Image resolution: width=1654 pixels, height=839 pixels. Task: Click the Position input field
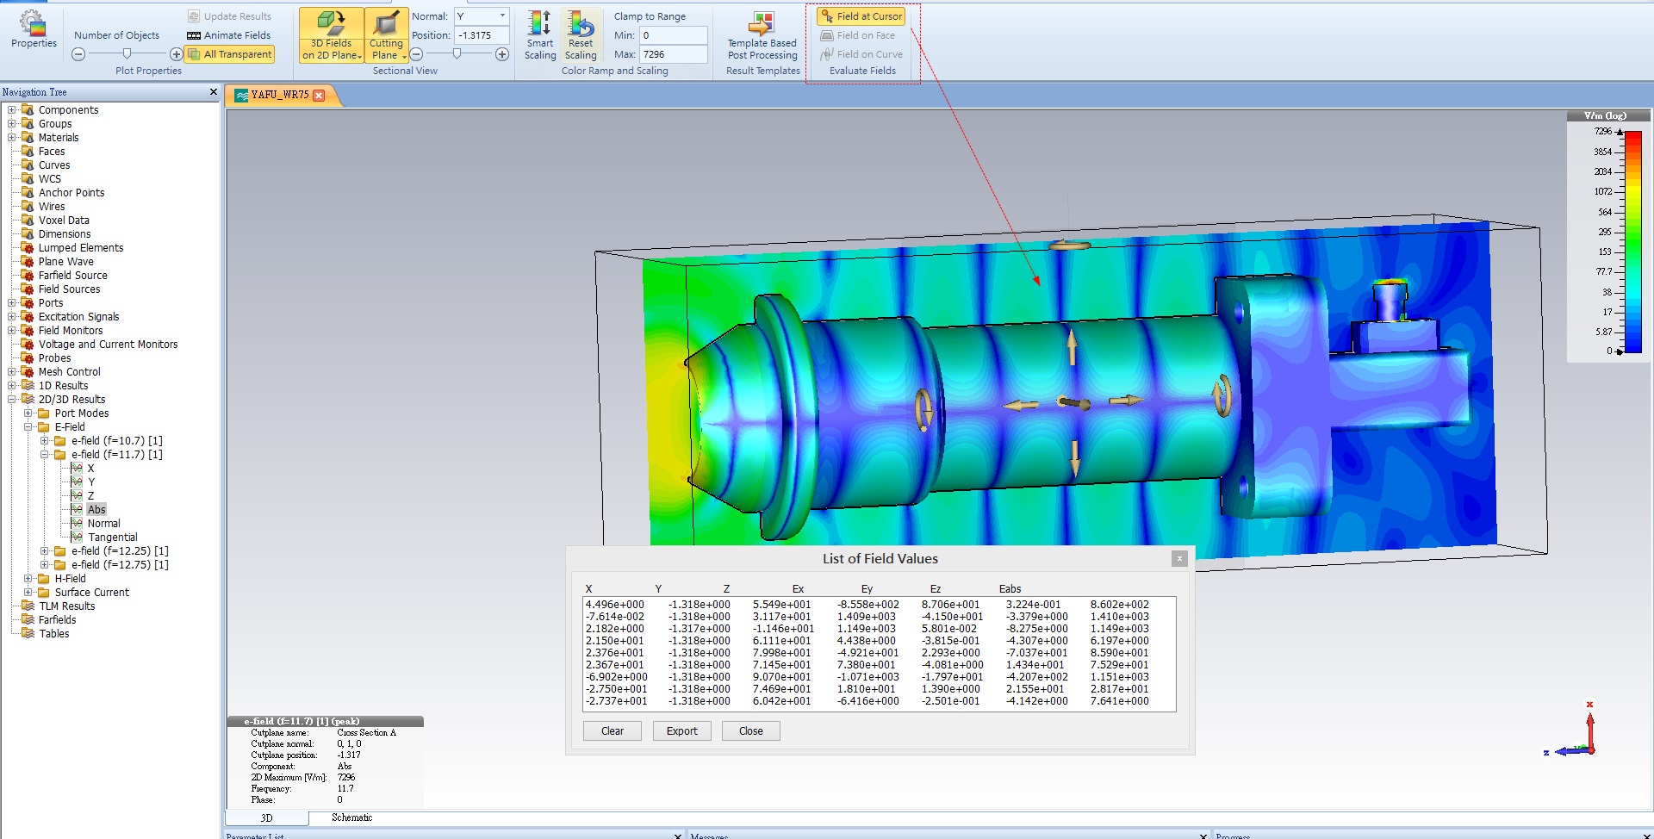coord(482,35)
